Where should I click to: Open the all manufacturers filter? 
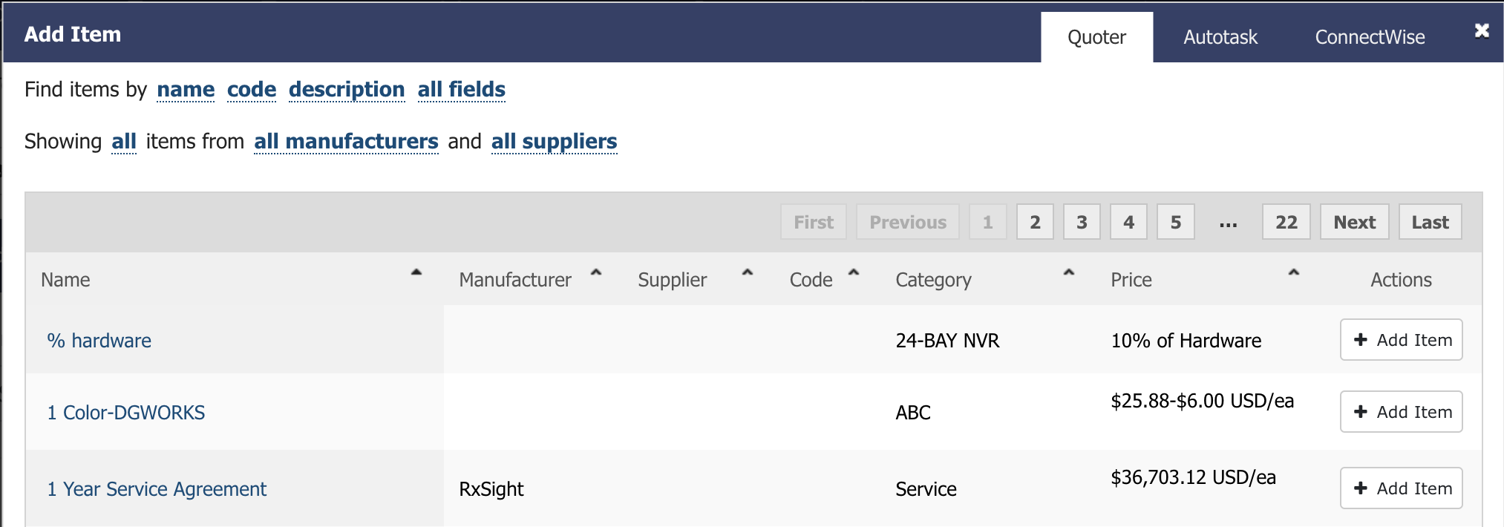[x=346, y=141]
